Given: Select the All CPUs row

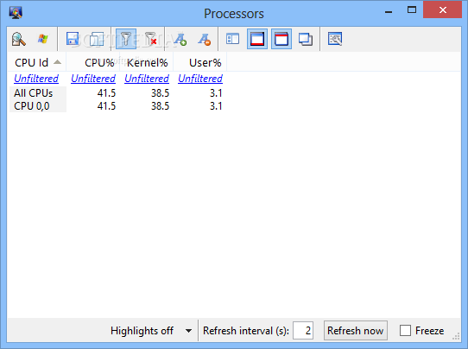Looking at the screenshot, I should 118,93.
